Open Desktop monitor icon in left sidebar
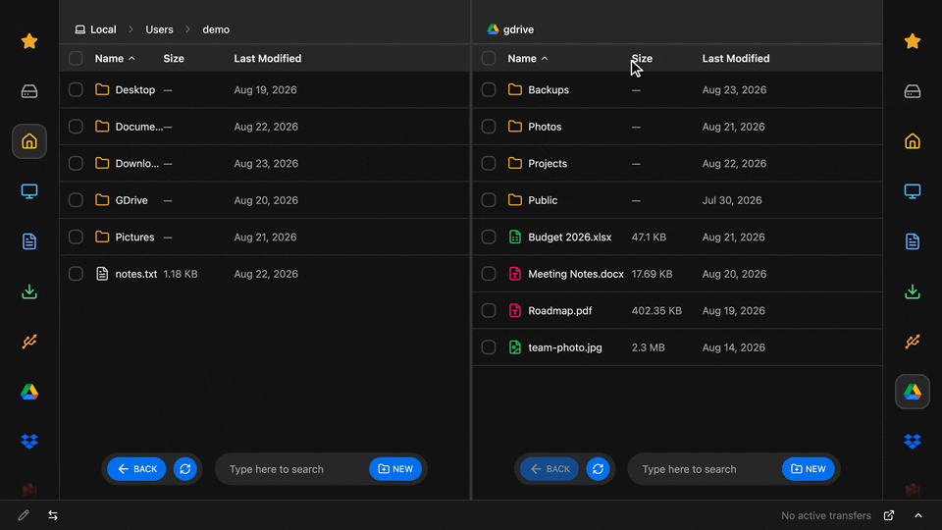 [x=29, y=191]
